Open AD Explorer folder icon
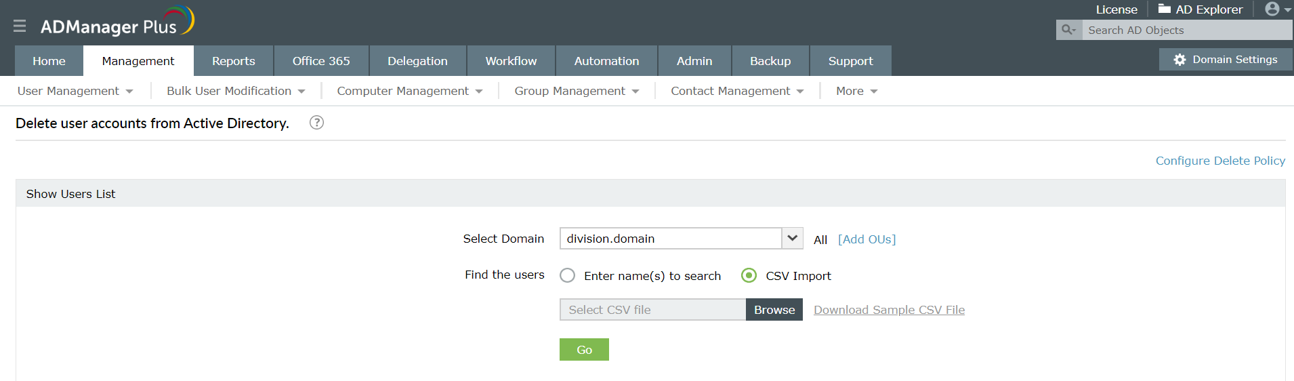The height and width of the screenshot is (381, 1294). (1165, 9)
